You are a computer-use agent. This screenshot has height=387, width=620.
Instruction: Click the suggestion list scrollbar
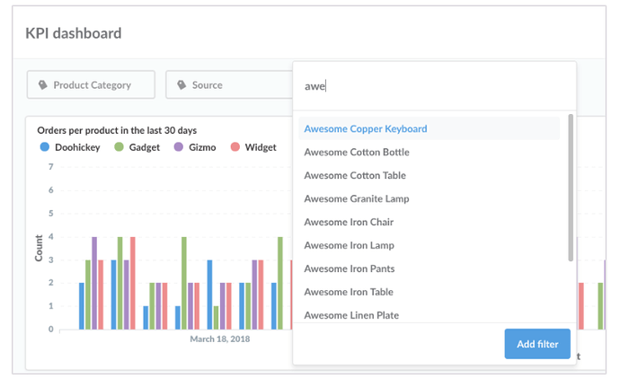click(571, 188)
